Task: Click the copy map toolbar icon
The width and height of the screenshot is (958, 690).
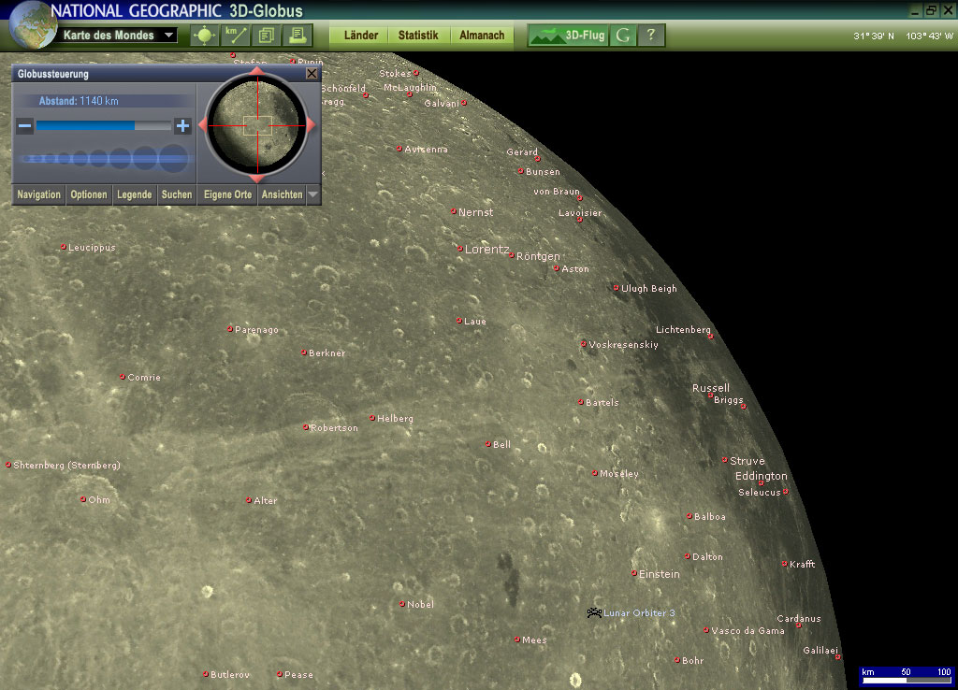Action: coord(267,36)
